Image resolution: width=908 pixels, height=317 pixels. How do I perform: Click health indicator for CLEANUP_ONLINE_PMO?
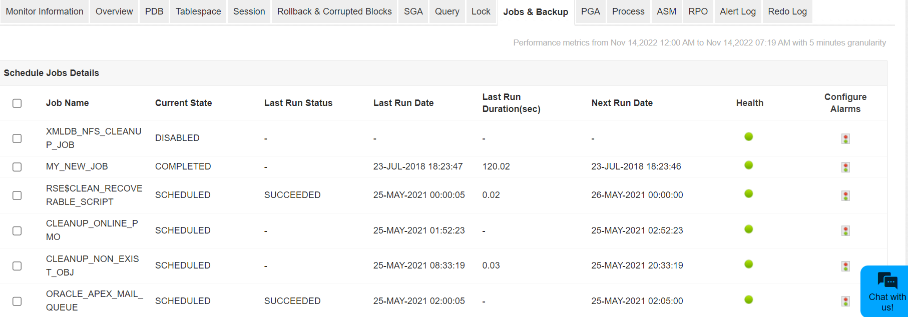(x=749, y=229)
